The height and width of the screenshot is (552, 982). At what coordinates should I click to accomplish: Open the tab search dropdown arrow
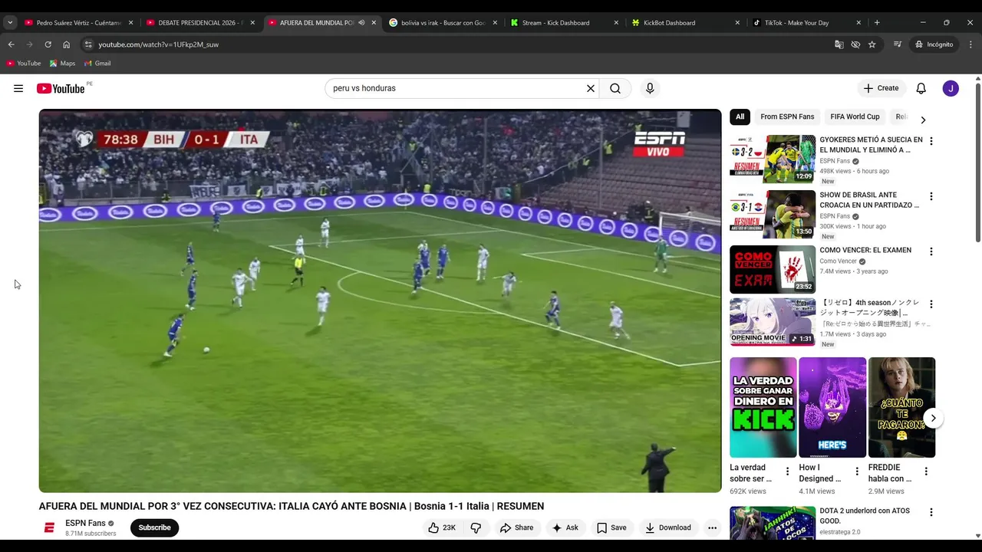(x=10, y=23)
